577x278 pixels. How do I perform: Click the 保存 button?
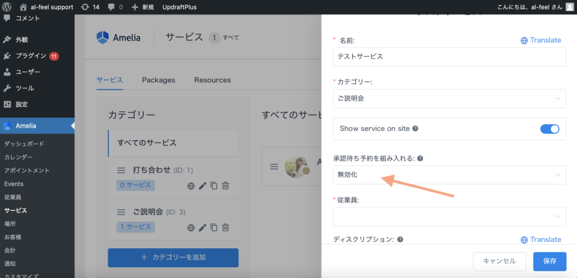click(x=549, y=261)
